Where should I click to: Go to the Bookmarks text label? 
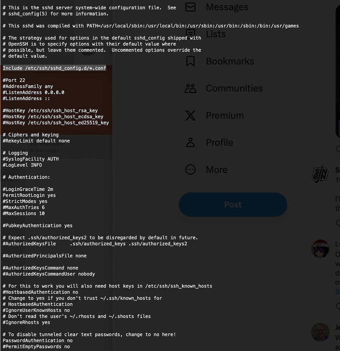tap(230, 61)
